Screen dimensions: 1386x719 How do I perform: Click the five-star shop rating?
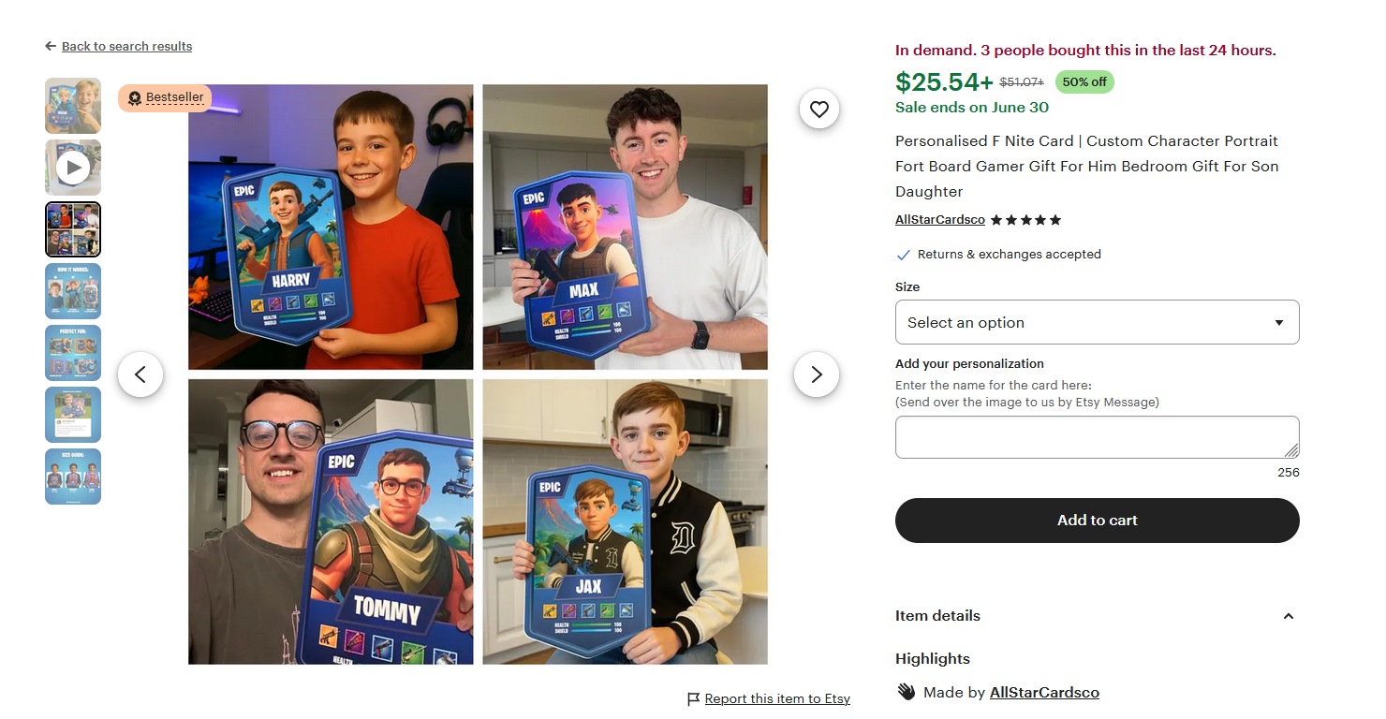(x=1026, y=220)
